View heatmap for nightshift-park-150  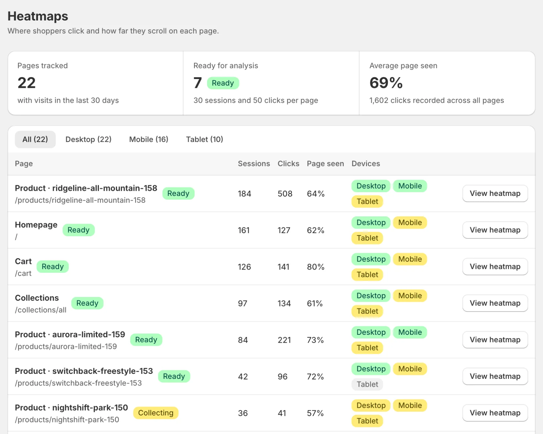[495, 413]
